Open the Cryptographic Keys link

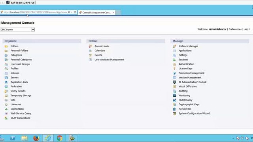click(189, 104)
